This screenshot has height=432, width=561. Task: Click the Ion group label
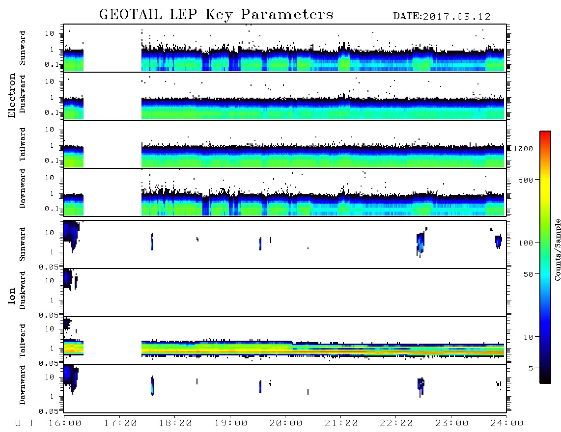tap(11, 296)
